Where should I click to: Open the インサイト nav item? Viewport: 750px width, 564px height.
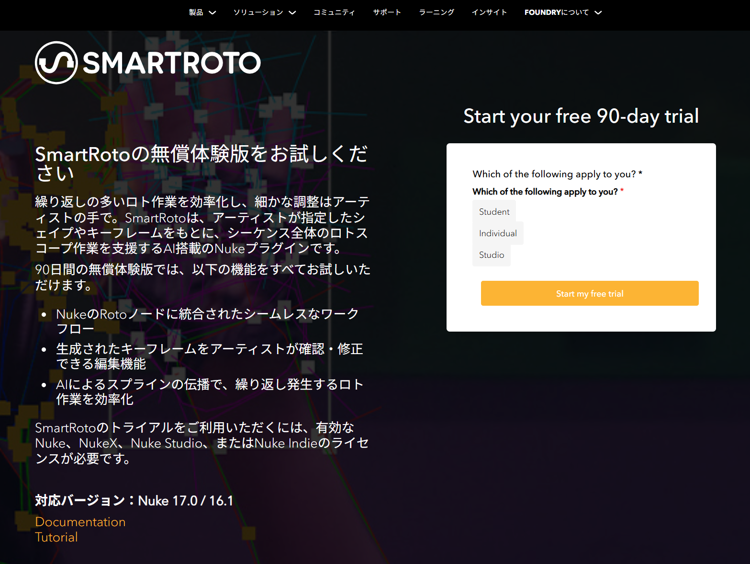click(x=489, y=12)
